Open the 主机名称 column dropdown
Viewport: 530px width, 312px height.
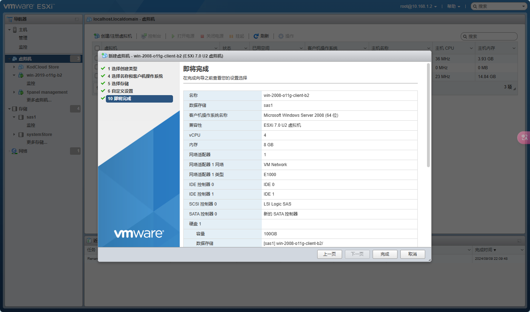click(x=429, y=48)
